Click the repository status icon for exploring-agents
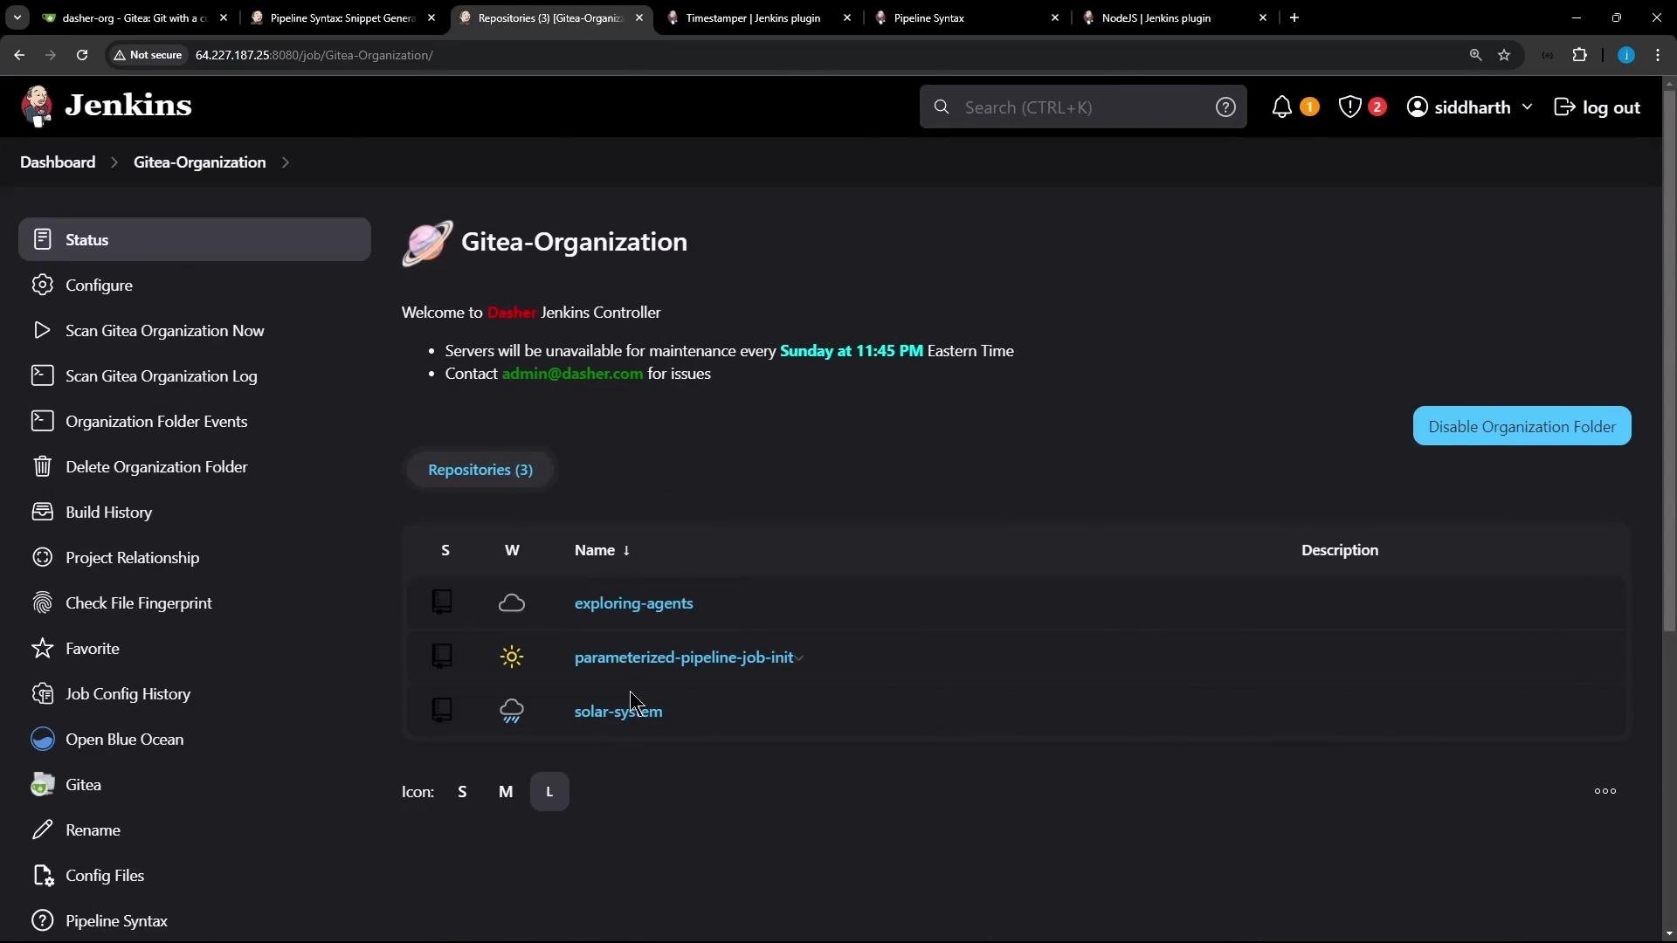Screen dimensions: 1677x943 (x=442, y=602)
